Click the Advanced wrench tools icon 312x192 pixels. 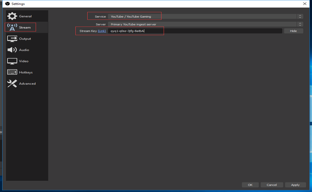pyautogui.click(x=12, y=84)
